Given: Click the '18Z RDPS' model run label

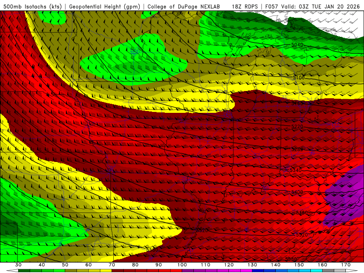Looking at the screenshot, I should point(245,7).
